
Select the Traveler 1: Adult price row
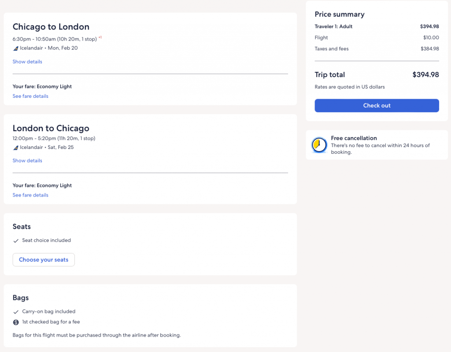pyautogui.click(x=377, y=26)
